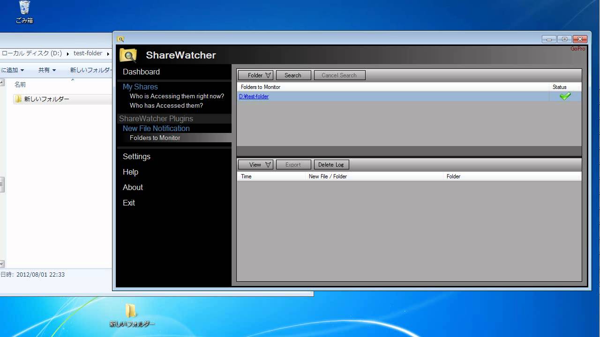Click the ShareWatcher Plugins header
The height and width of the screenshot is (337, 600).
tap(156, 118)
